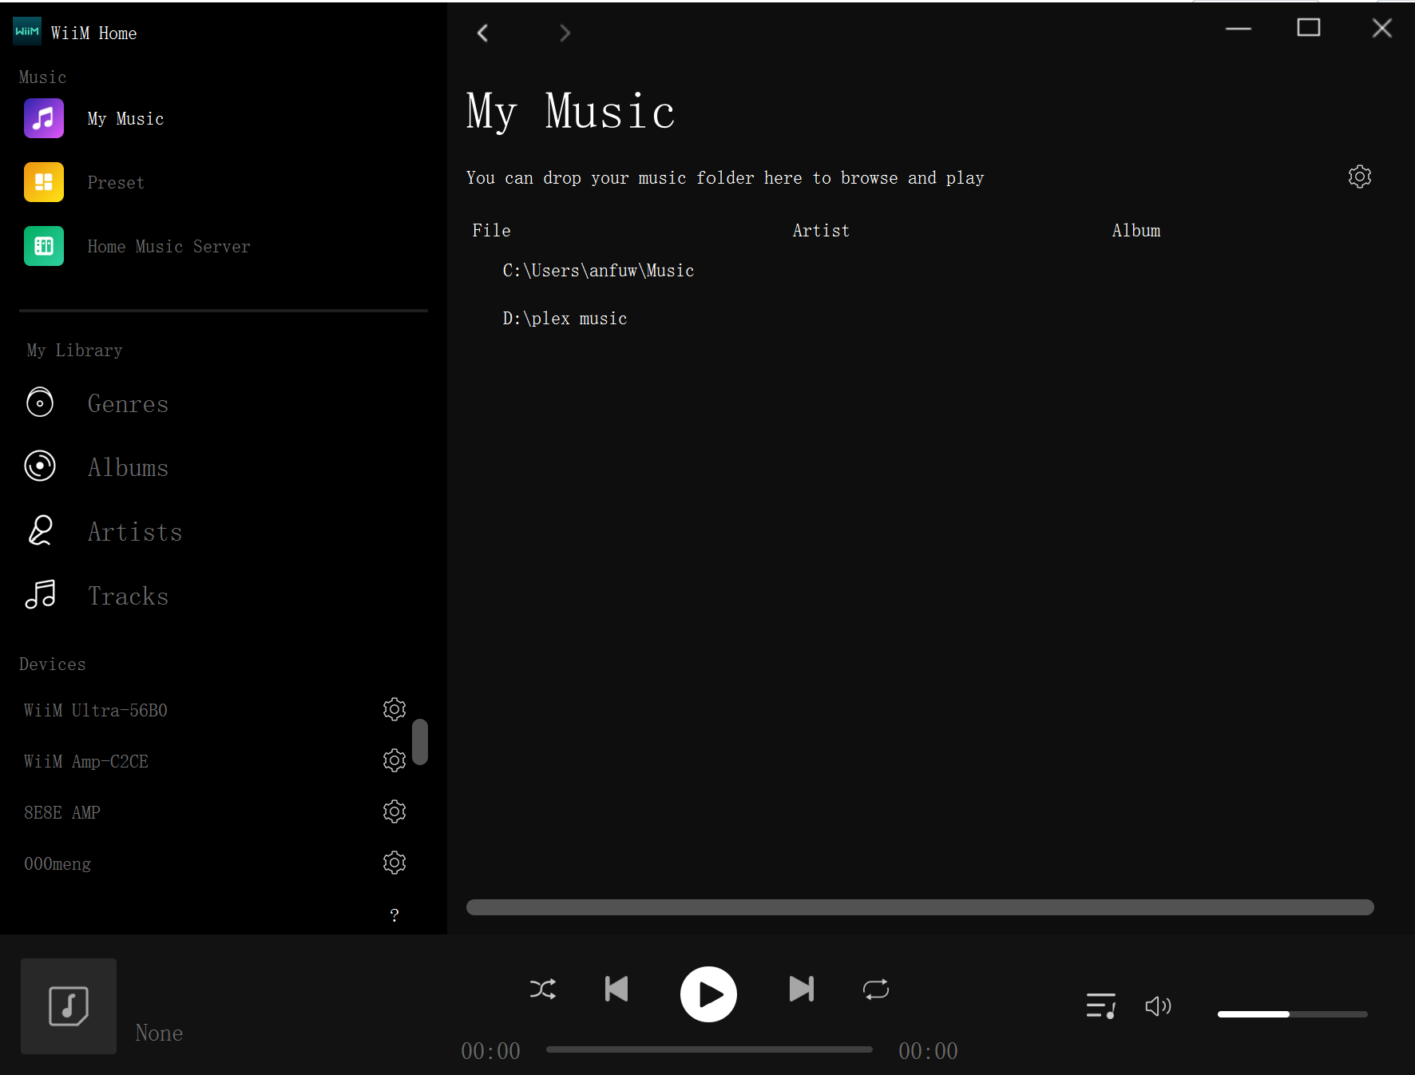Viewport: 1415px width, 1075px height.
Task: Open folder C:\Users\anfuw\Music
Action: click(x=598, y=271)
